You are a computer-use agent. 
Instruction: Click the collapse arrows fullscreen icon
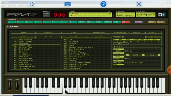32,4
